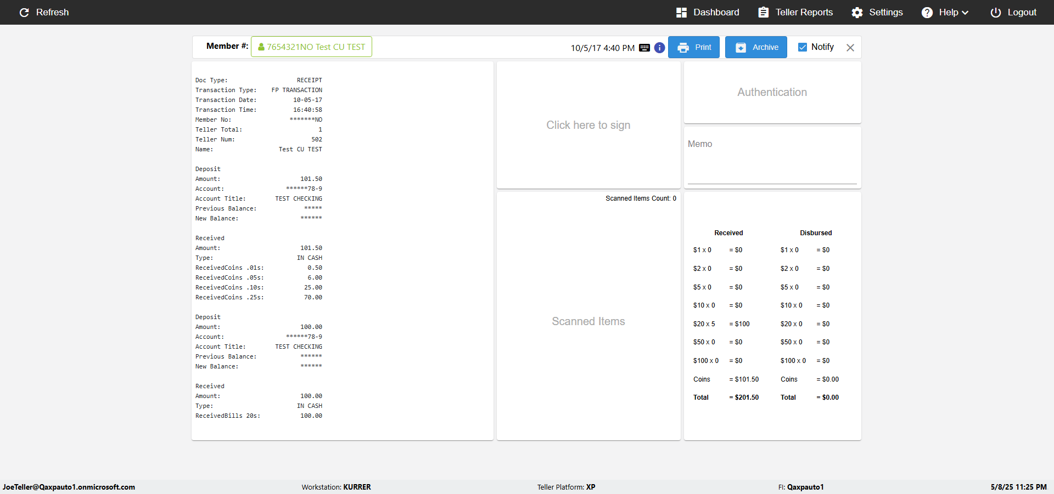This screenshot has height=494, width=1054.
Task: Click the Refresh arrow icon
Action: 24,13
